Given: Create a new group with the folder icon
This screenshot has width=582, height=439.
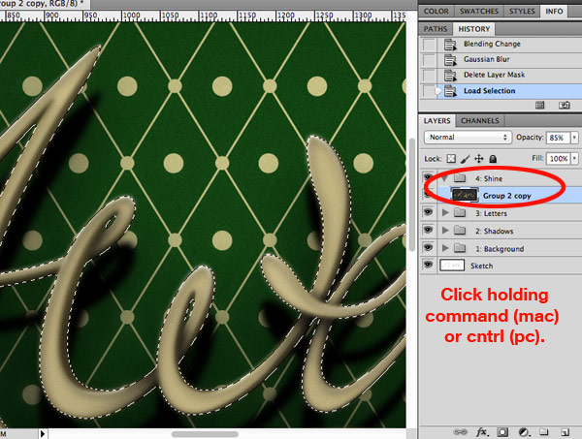Looking at the screenshot, I should [x=544, y=432].
